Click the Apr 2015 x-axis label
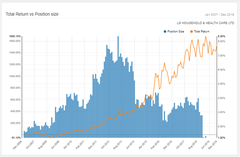Image resolution: width=240 pixels, height=157 pixels. (143, 145)
